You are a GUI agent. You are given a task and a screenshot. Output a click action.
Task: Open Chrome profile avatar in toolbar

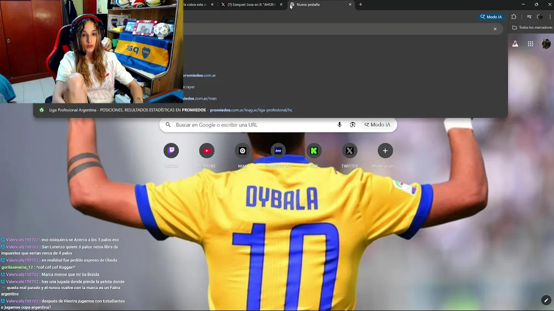540,17
